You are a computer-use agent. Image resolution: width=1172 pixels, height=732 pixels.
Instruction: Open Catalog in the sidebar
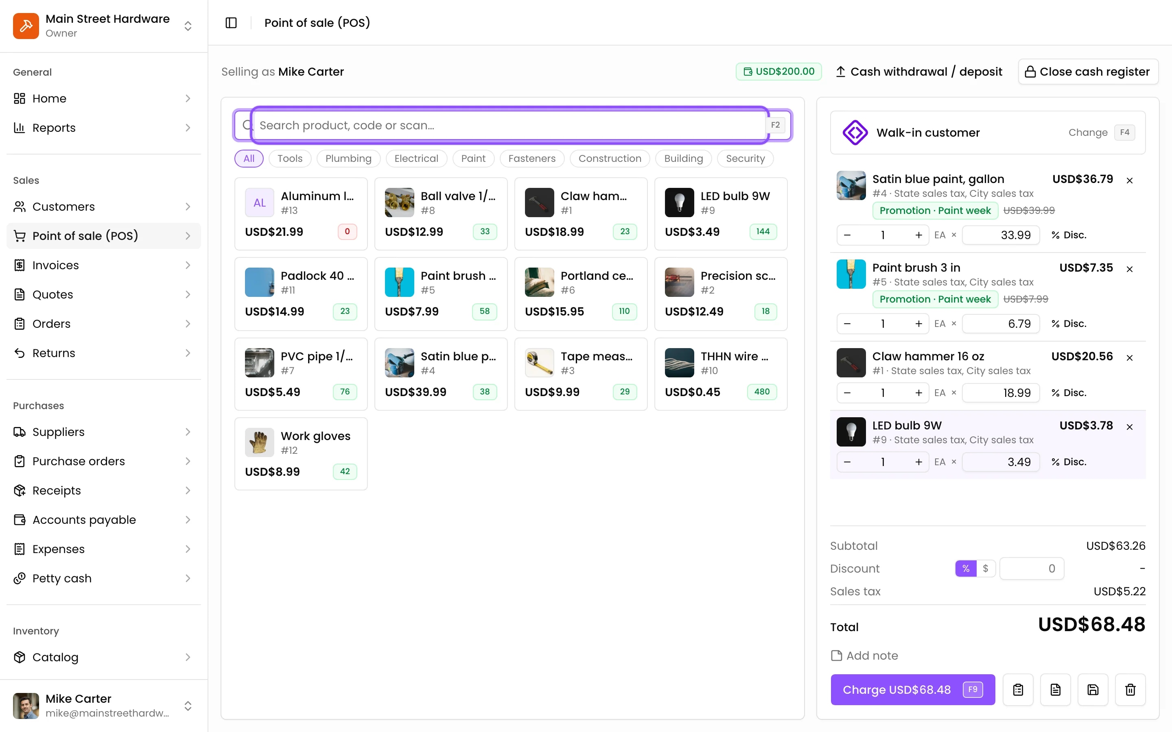[104, 657]
